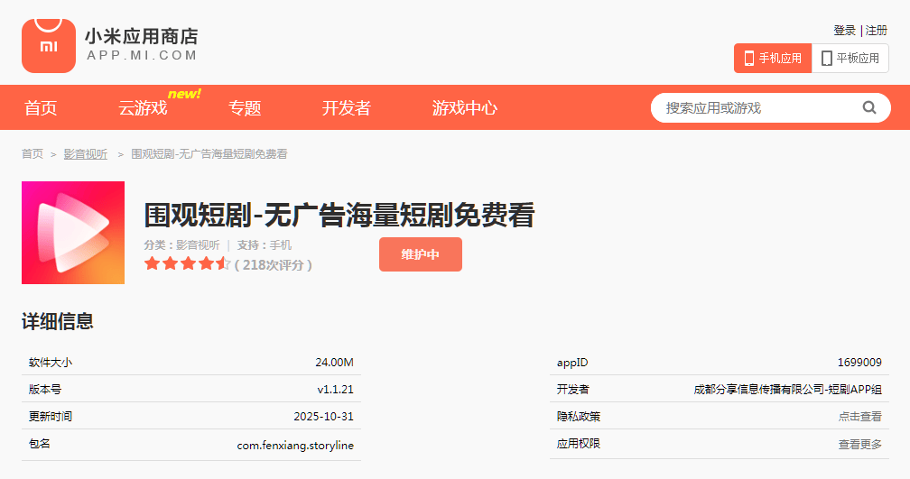Click the star rating icons

[x=187, y=263]
